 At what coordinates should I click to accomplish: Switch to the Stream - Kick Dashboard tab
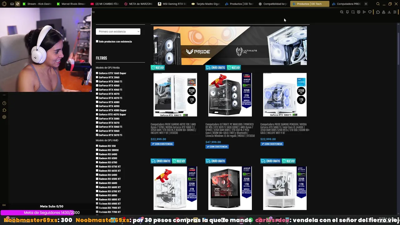click(37, 4)
